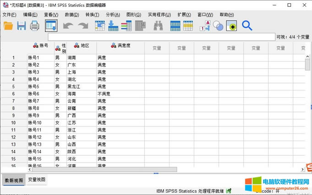Open the Recall recently used dialogs icon
Screen dimensions: 312x195
51,26
